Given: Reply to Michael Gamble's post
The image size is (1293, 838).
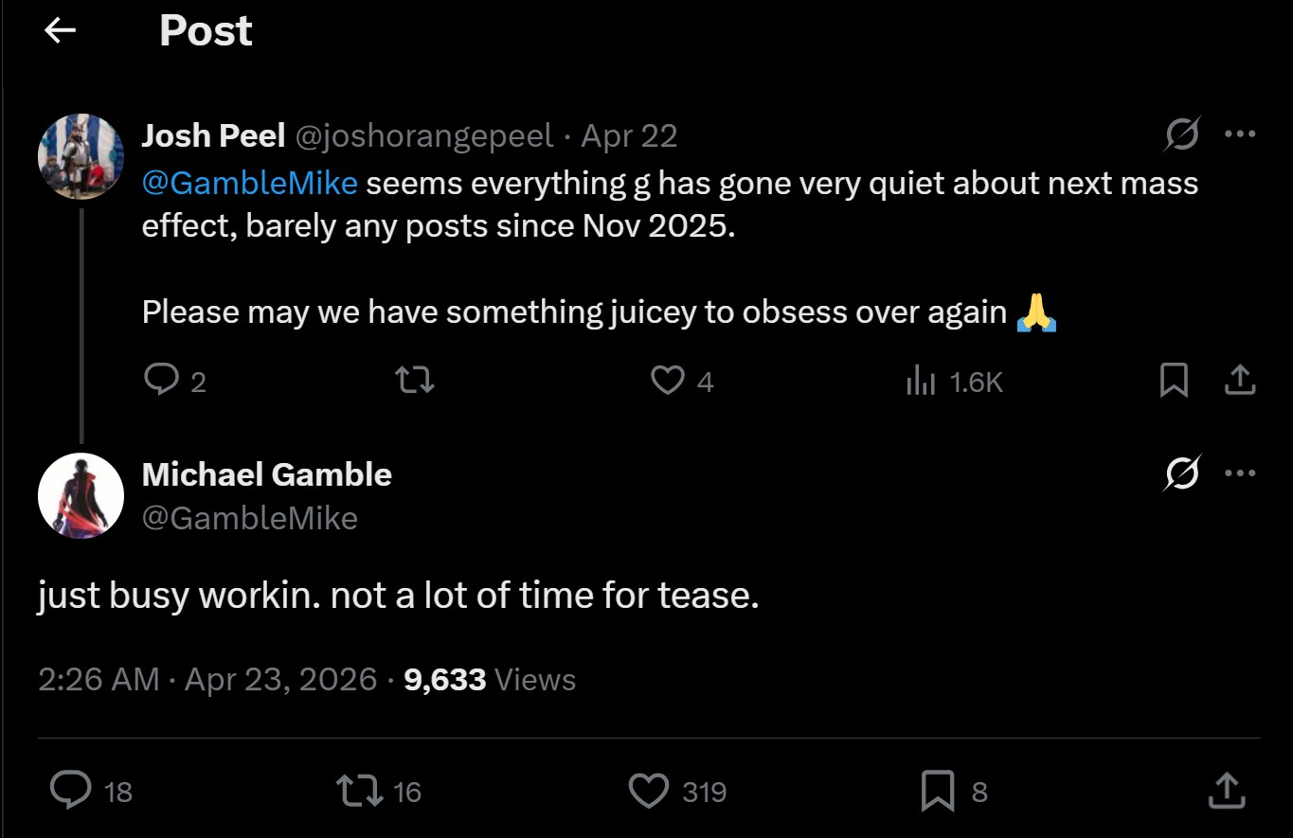Looking at the screenshot, I should 71,791.
